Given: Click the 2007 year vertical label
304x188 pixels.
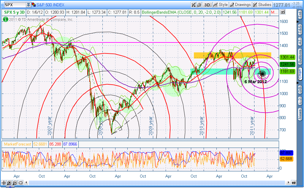Looking at the screenshot, I should click(x=50, y=126).
